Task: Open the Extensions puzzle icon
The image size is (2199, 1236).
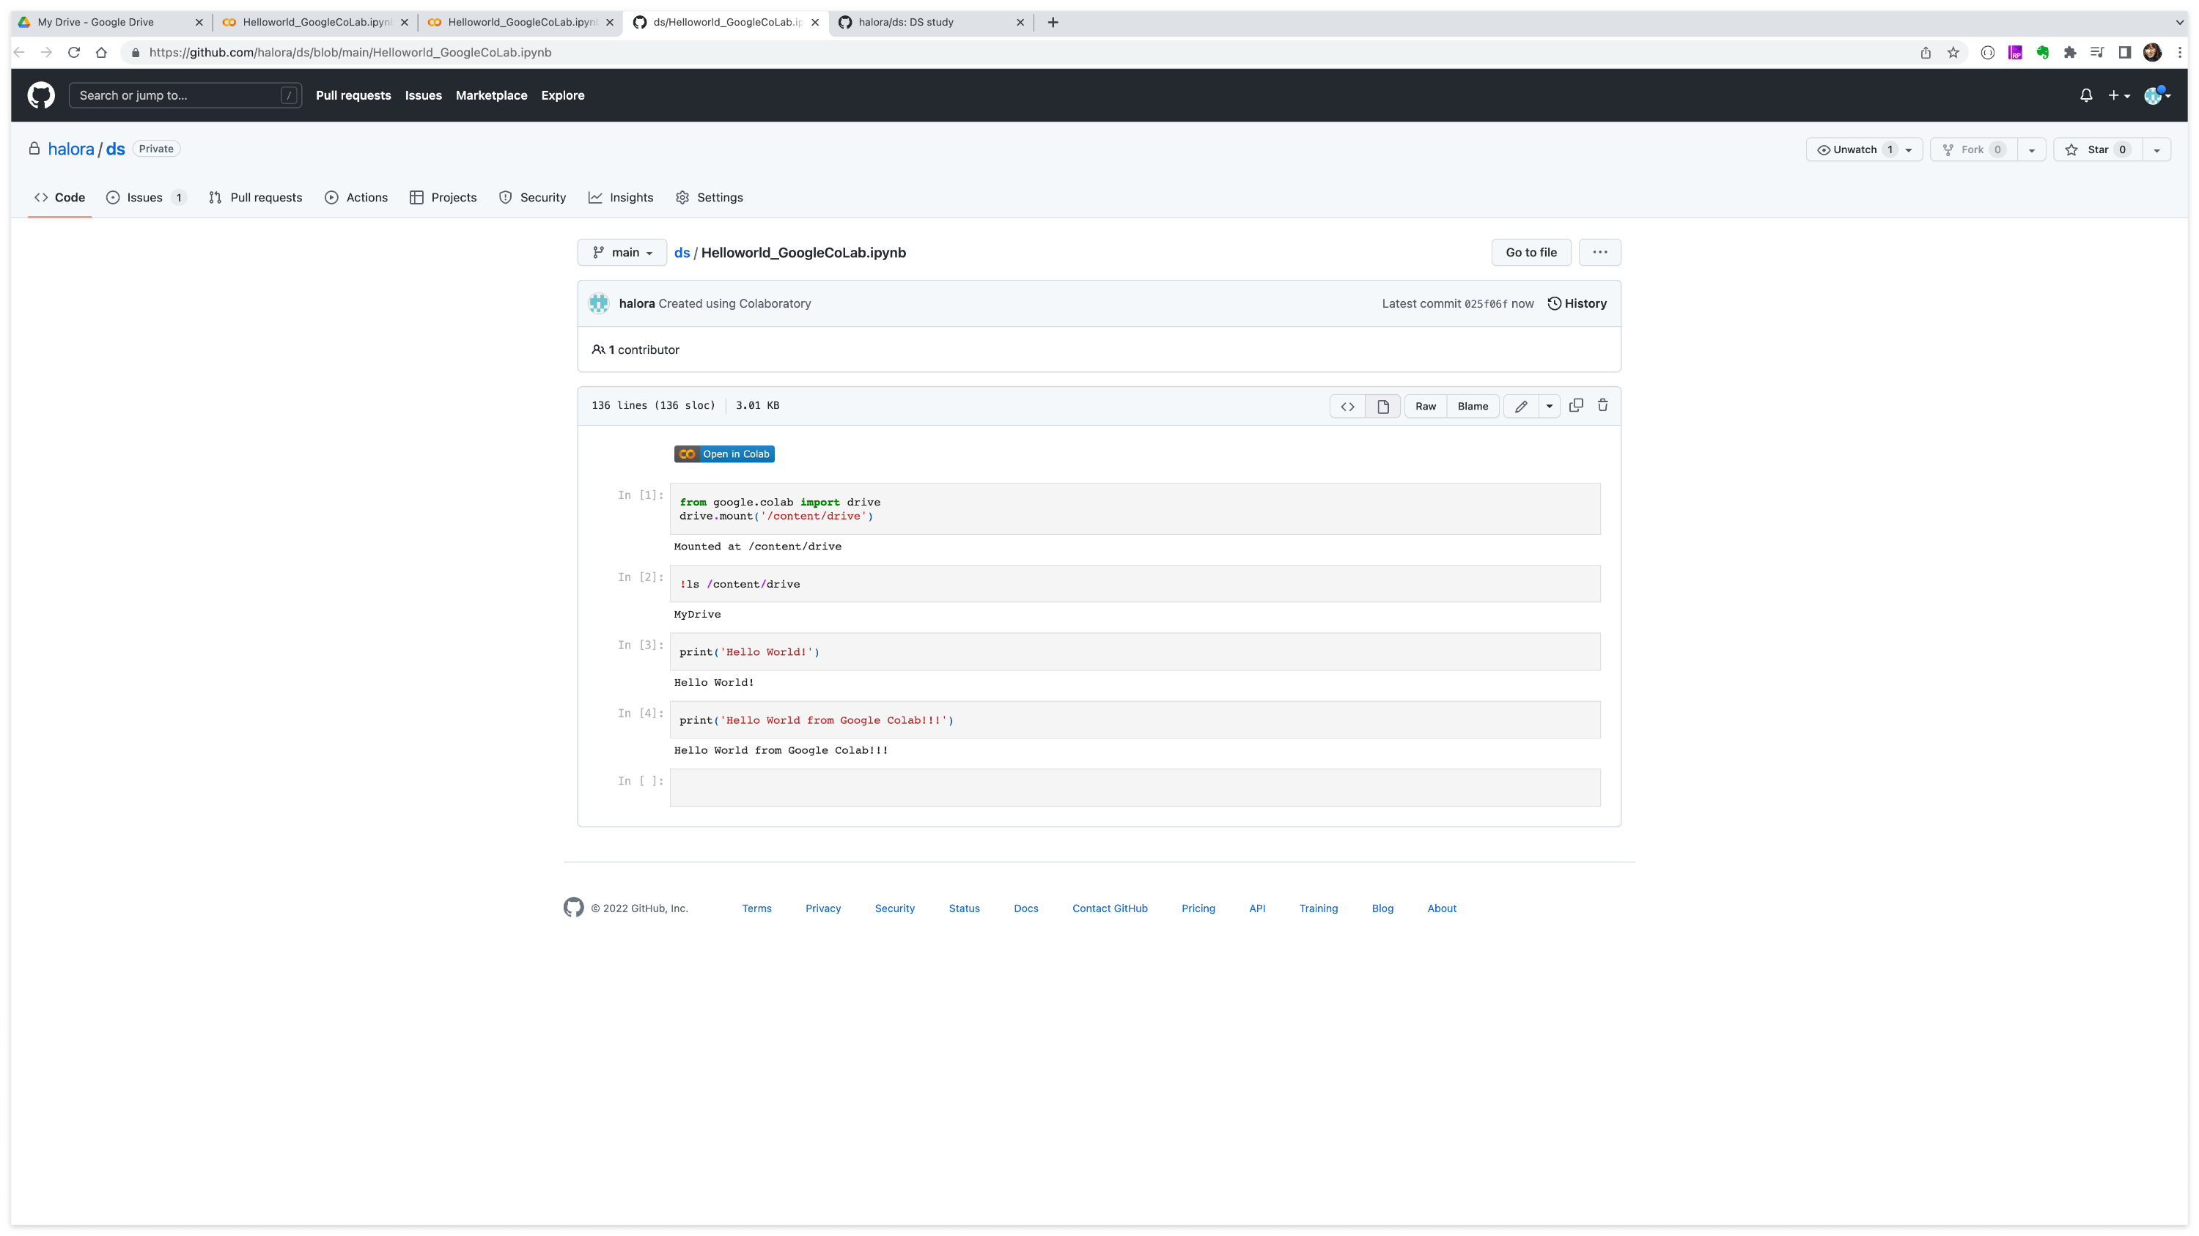Action: pyautogui.click(x=2069, y=52)
